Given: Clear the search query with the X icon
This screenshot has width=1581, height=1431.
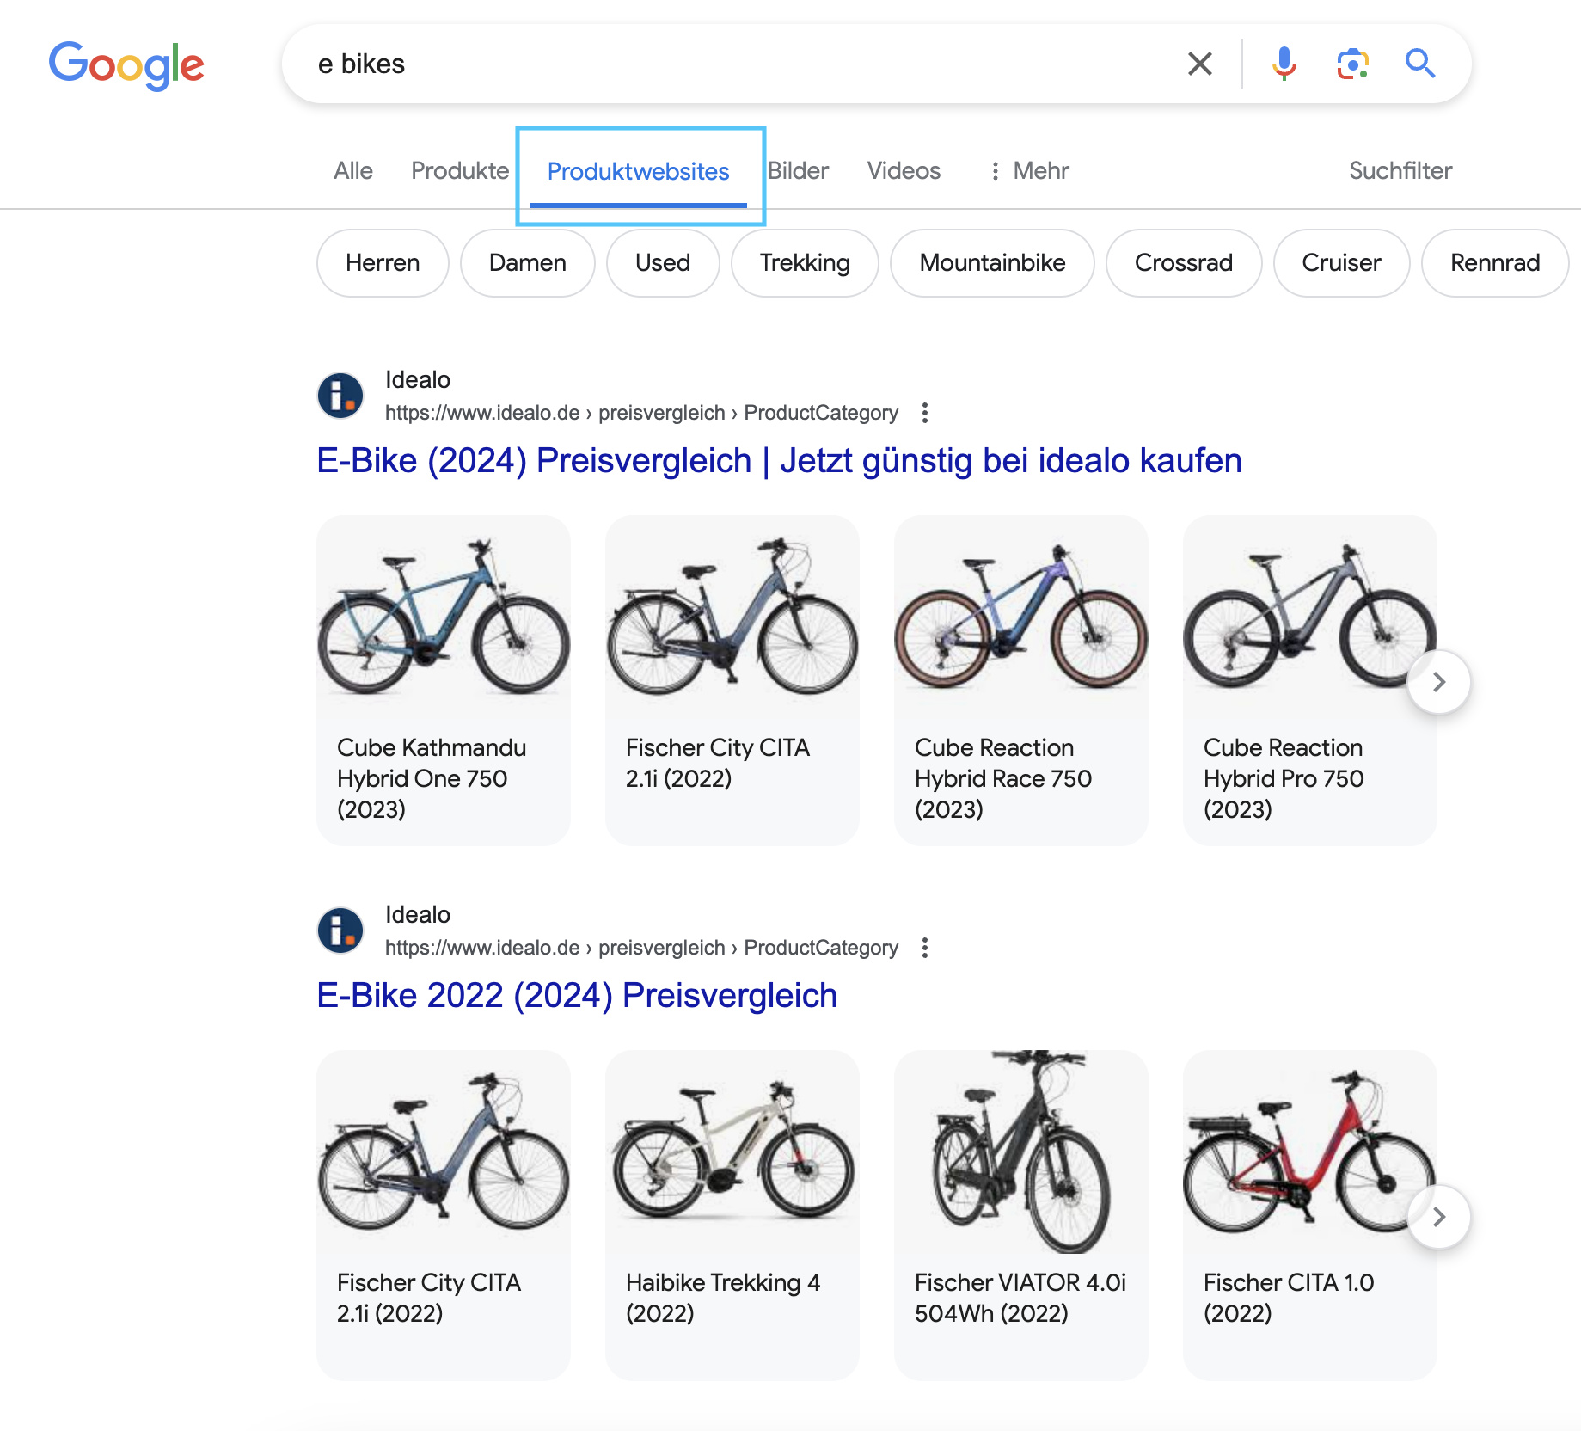Looking at the screenshot, I should coord(1199,64).
